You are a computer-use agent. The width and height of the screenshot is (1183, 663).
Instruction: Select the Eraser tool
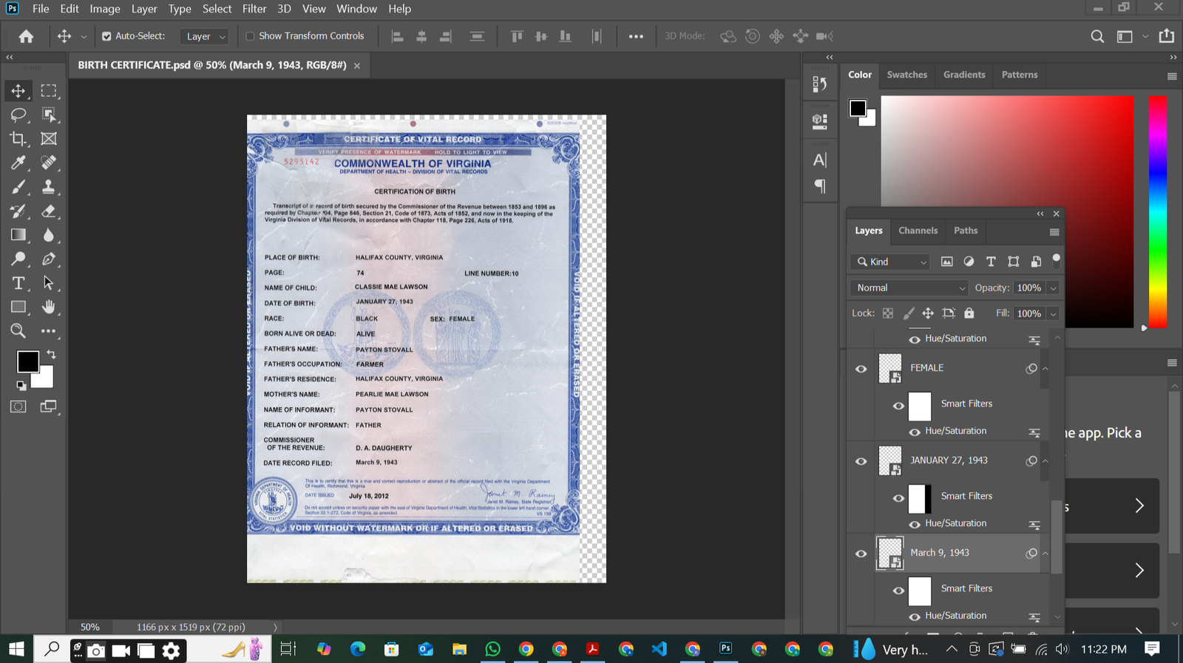click(49, 211)
